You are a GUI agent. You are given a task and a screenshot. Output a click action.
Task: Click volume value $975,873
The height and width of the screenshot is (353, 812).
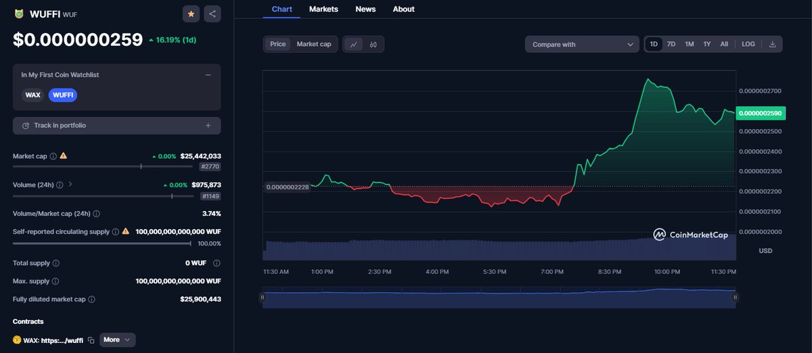[206, 185]
